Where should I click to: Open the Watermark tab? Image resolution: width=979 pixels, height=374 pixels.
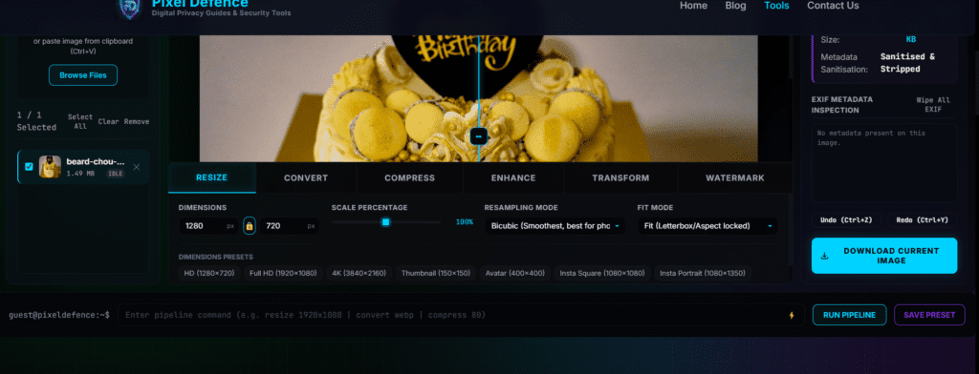tap(735, 177)
